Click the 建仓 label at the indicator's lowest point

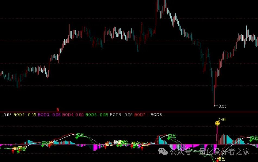pyautogui.click(x=221, y=159)
